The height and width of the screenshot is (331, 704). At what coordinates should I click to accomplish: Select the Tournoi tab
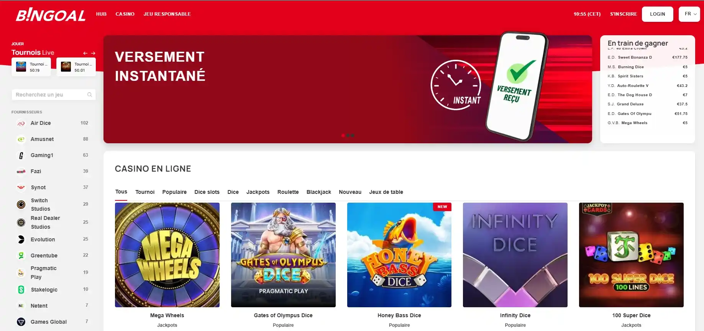coord(145,192)
